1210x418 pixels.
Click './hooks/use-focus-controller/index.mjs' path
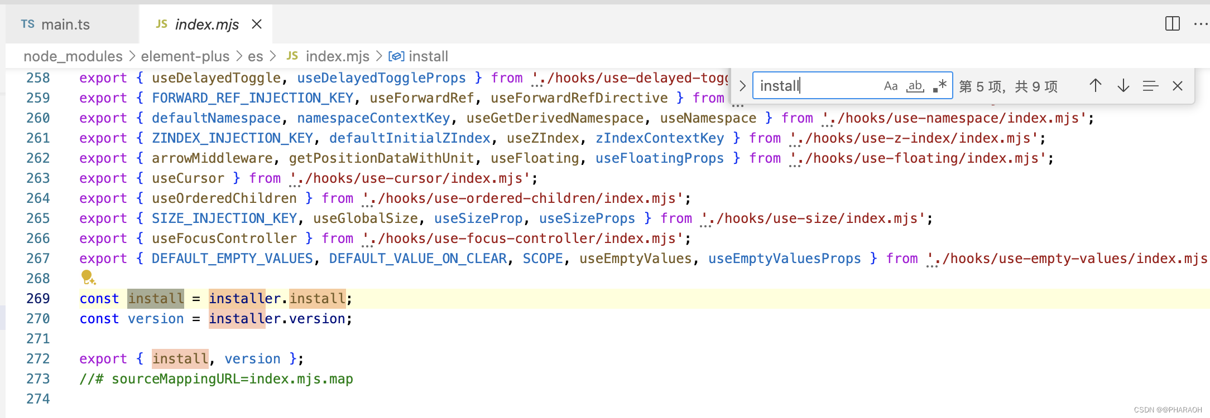[522, 239]
